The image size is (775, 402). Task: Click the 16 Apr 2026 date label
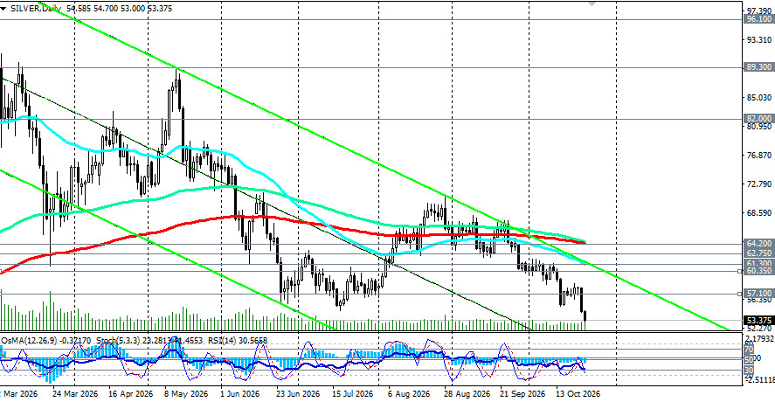[x=130, y=394]
